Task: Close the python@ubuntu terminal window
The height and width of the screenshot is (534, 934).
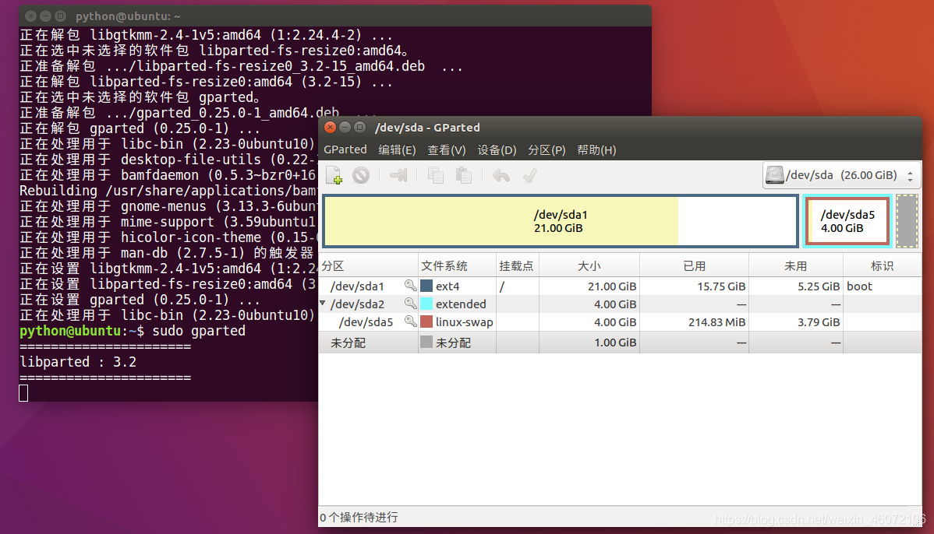Action: click(31, 16)
